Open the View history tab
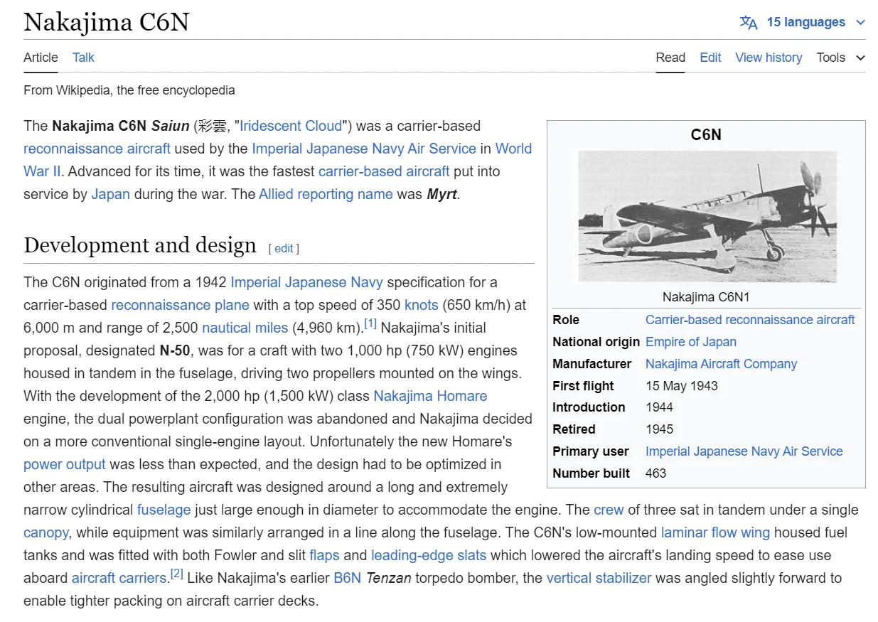Image resolution: width=878 pixels, height=622 pixels. tap(769, 58)
